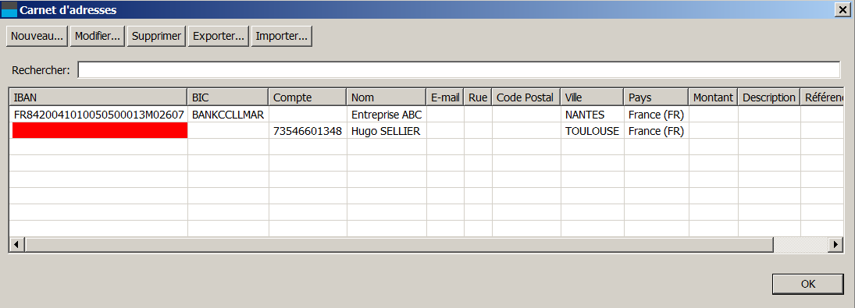Select France (FR) cell in Entreprise ABC row
This screenshot has height=308, width=855.
click(x=656, y=115)
